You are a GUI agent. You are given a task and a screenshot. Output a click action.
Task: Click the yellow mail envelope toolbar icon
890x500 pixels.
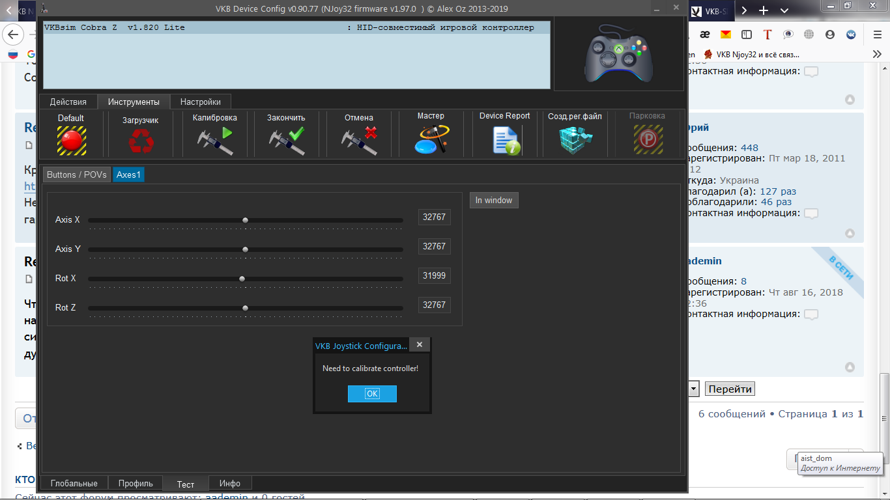(725, 34)
